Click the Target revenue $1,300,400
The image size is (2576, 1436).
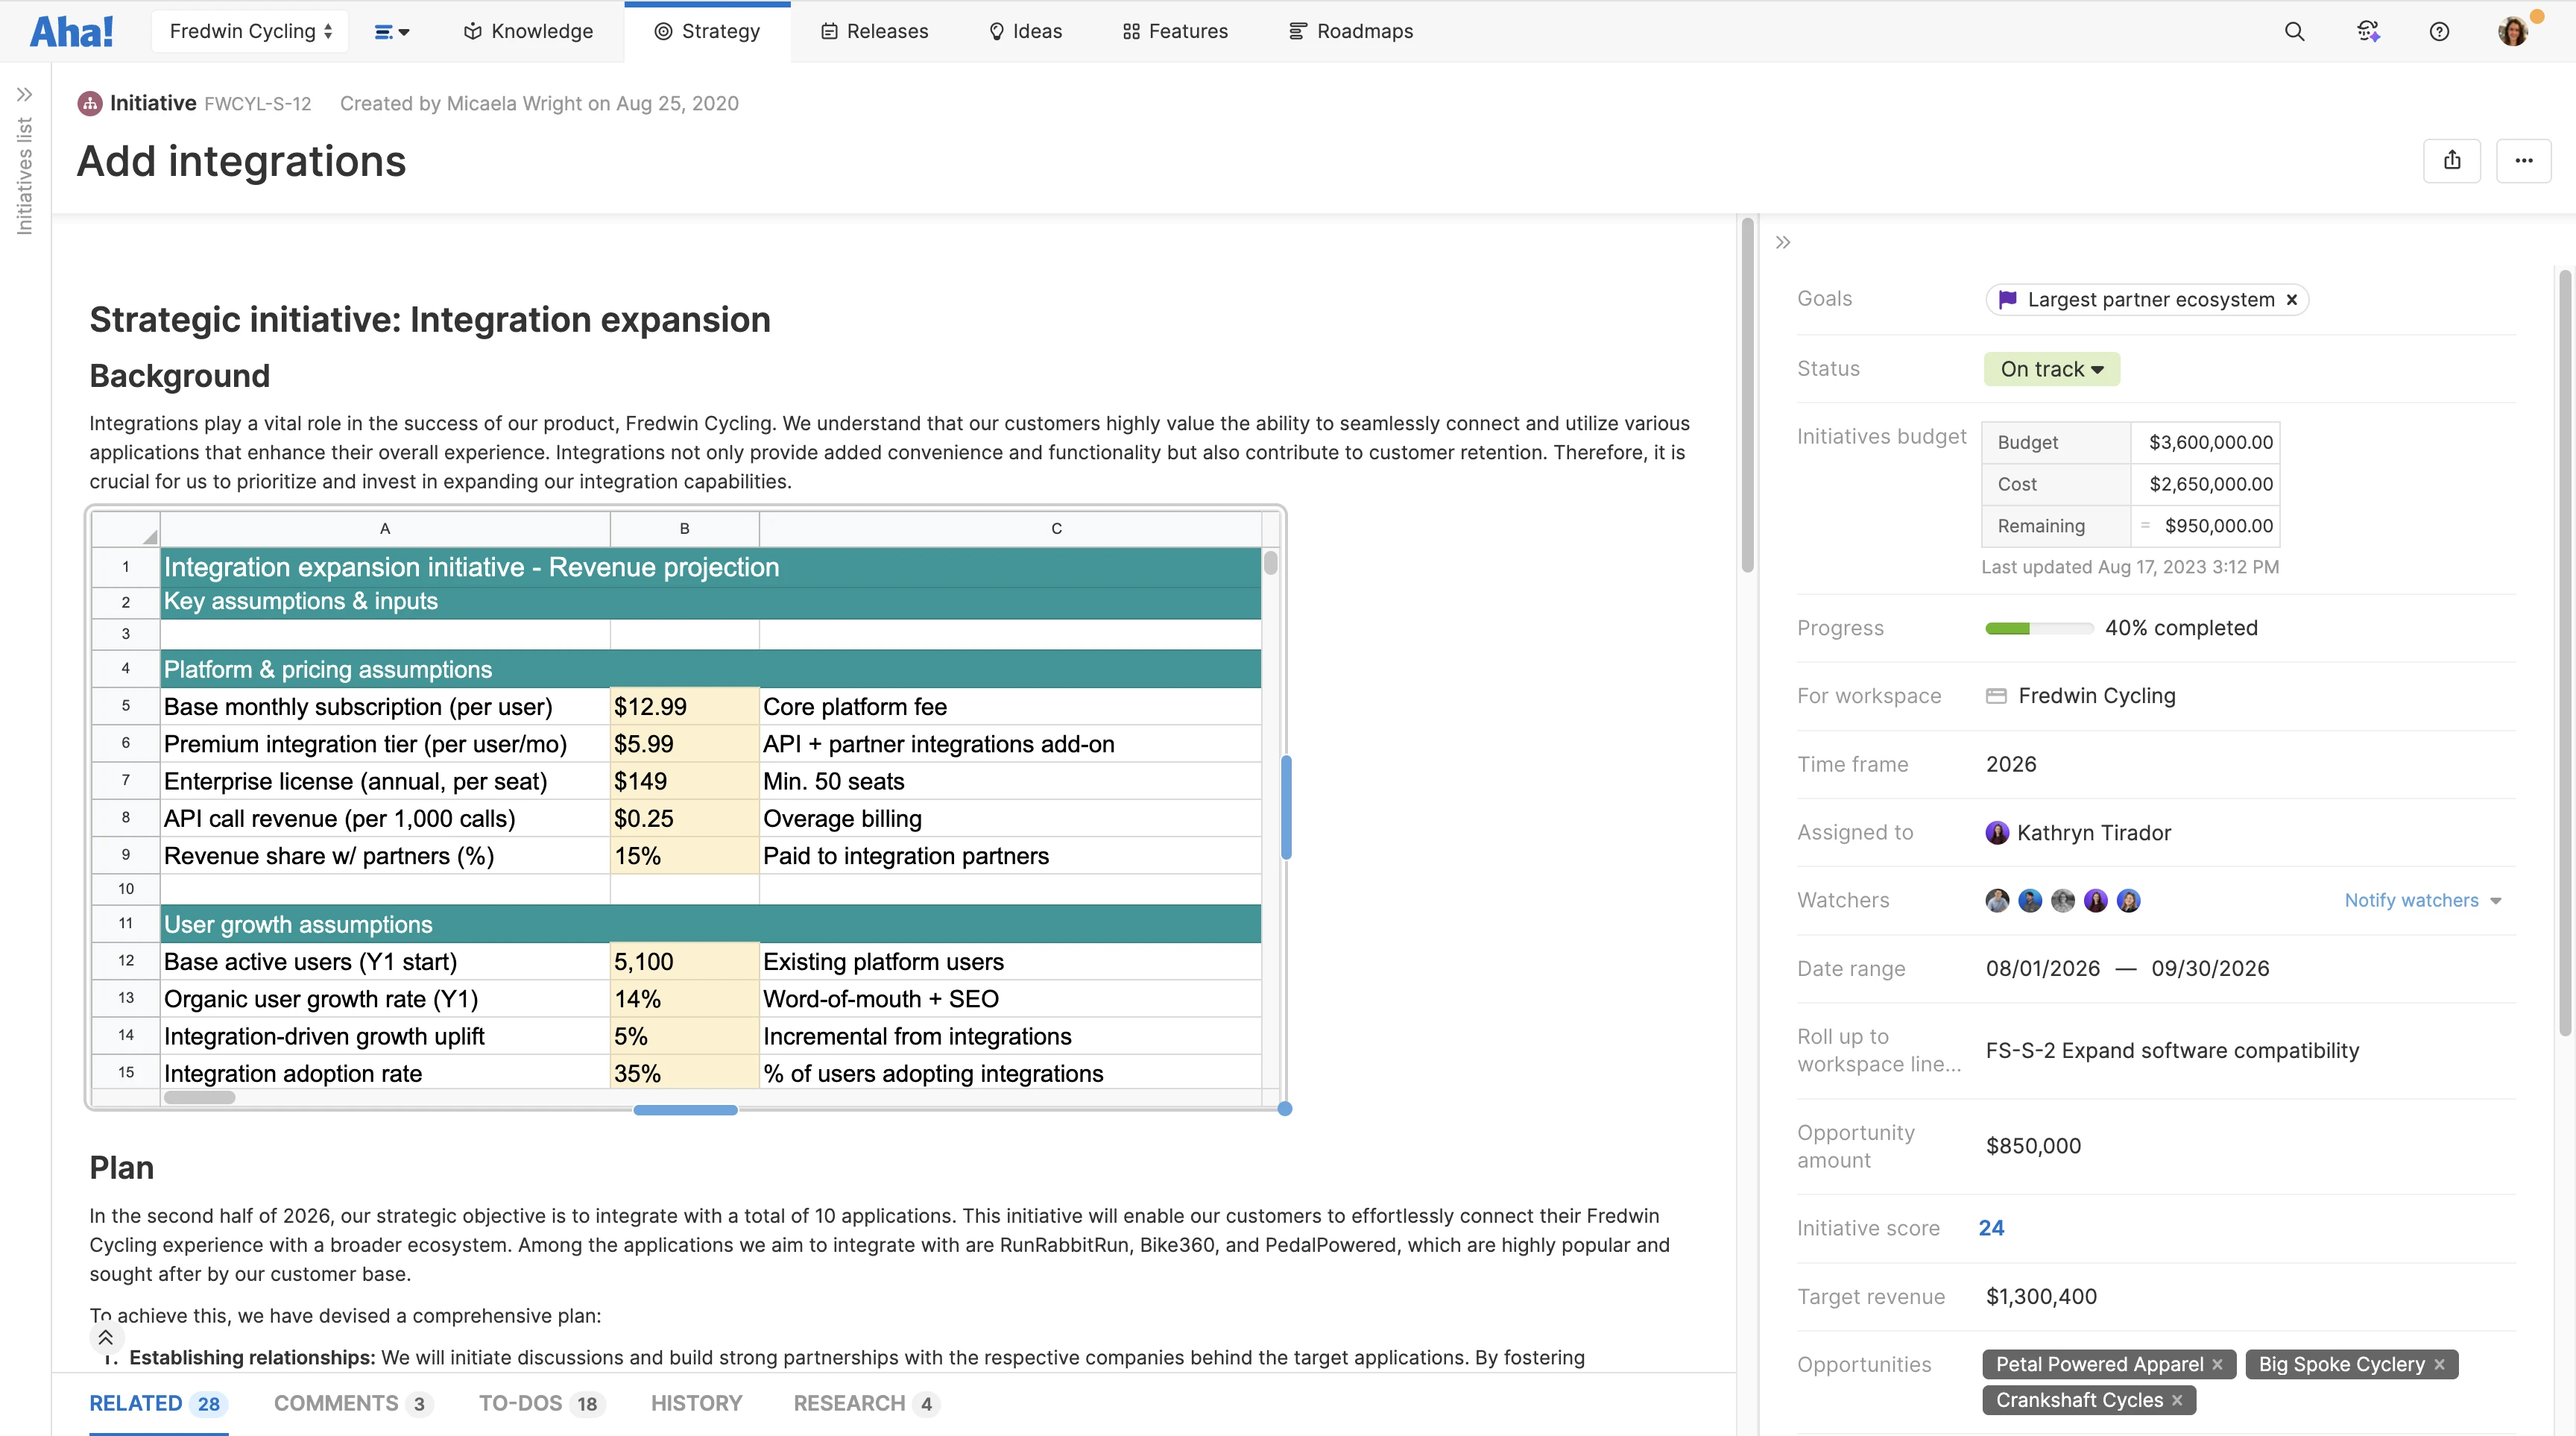2041,1297
